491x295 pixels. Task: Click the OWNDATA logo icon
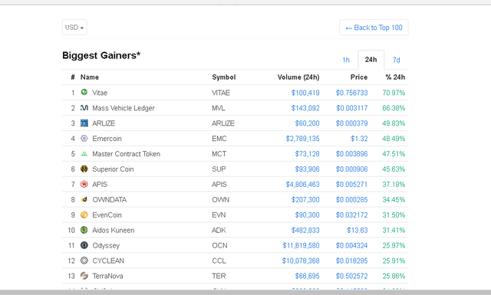(84, 199)
